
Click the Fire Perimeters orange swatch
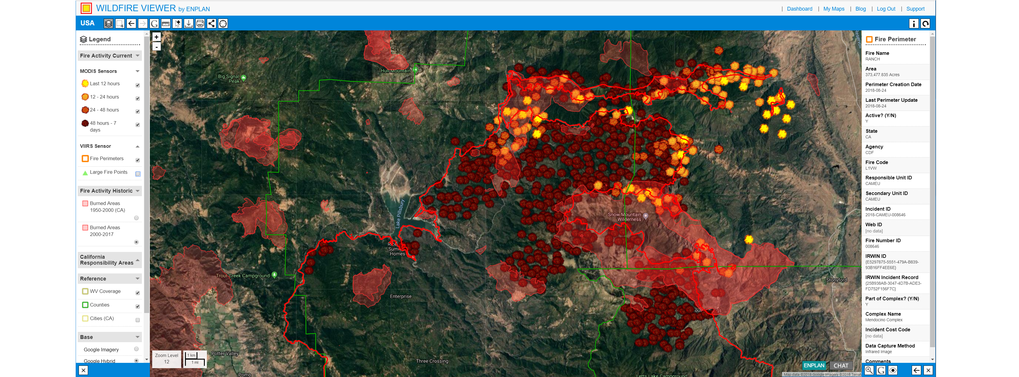(85, 159)
